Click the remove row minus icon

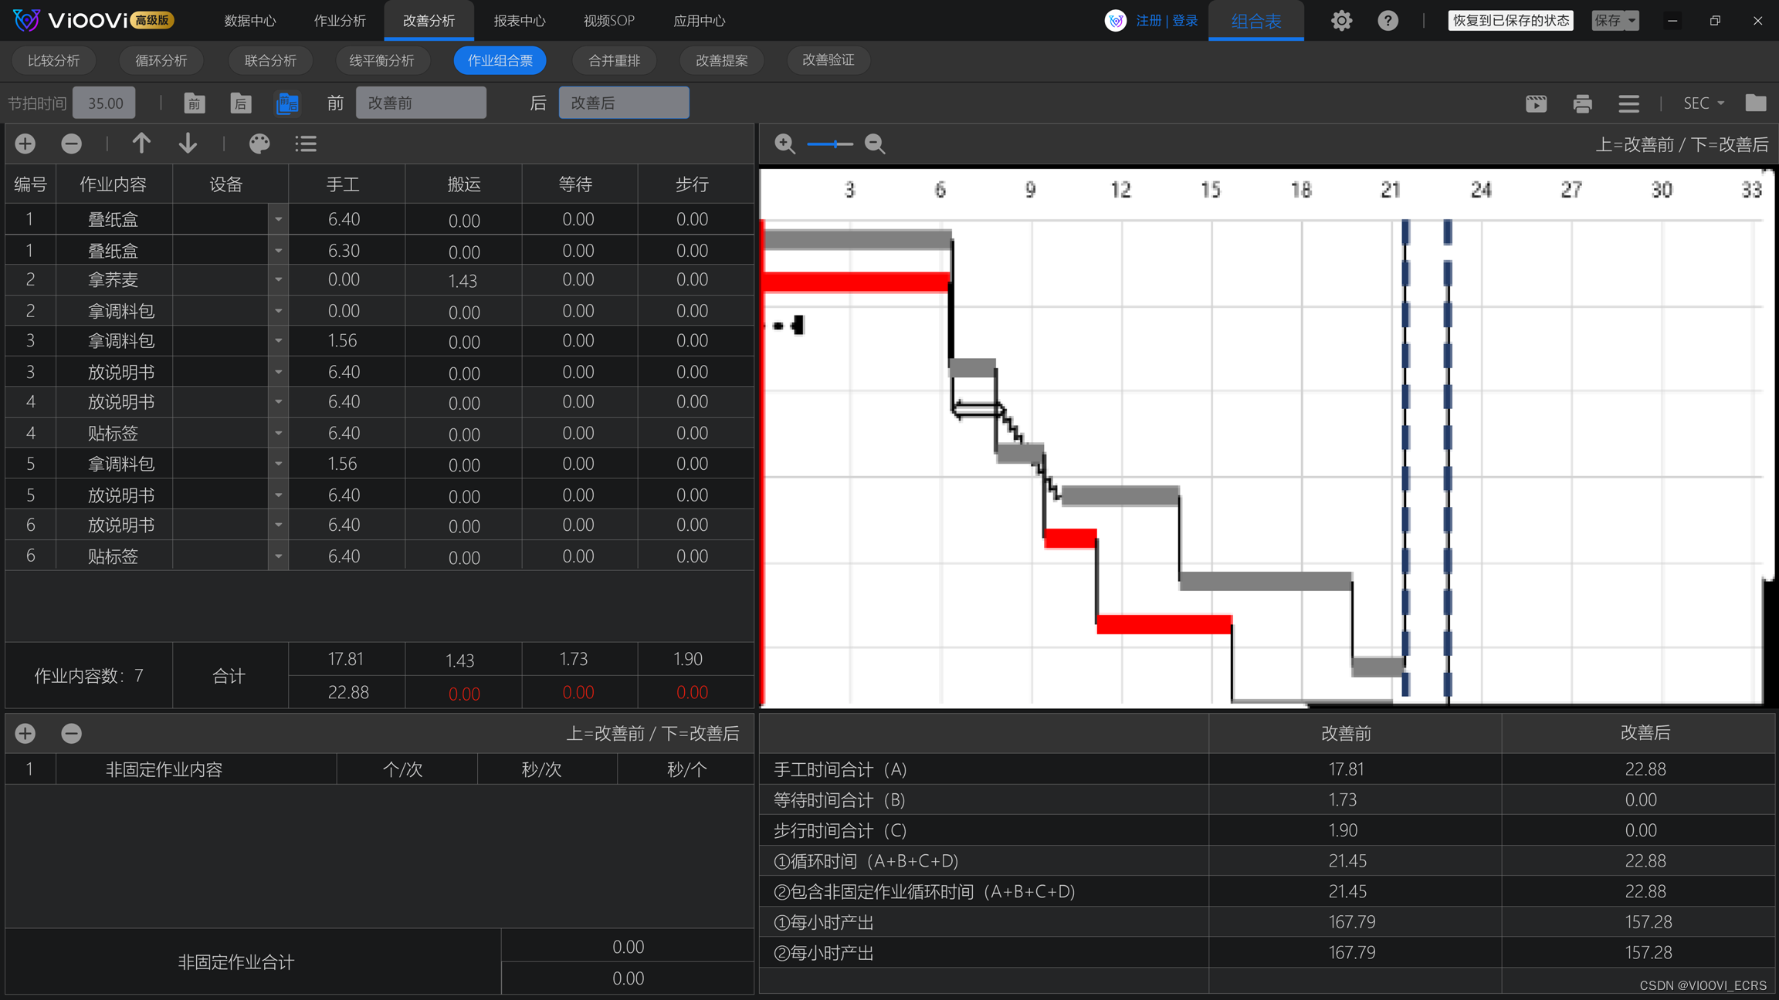(x=71, y=144)
